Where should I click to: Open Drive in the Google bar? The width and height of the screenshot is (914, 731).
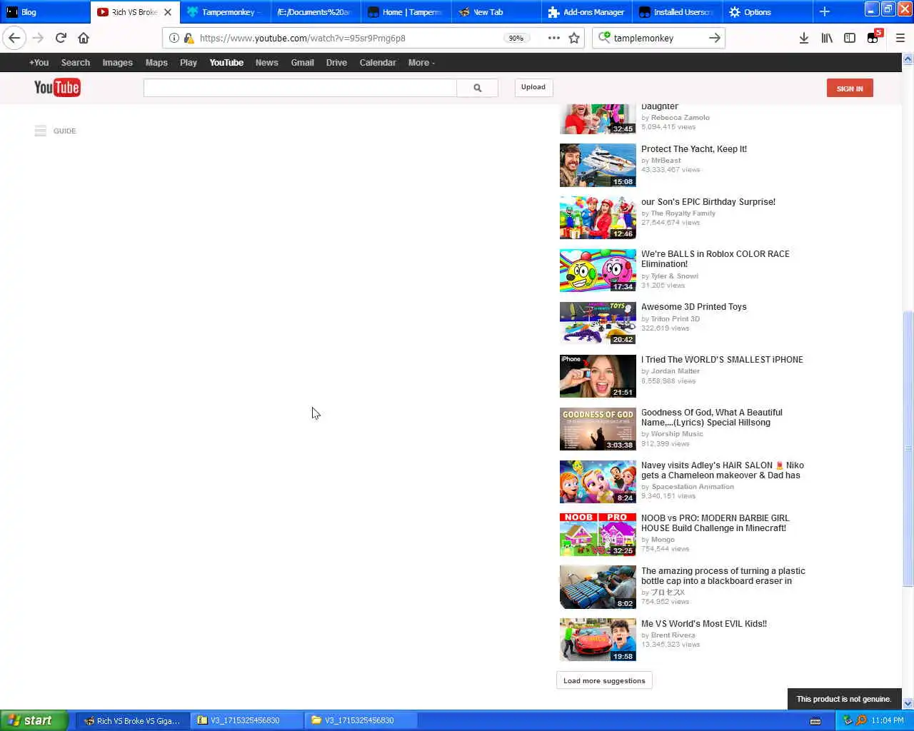pyautogui.click(x=336, y=63)
